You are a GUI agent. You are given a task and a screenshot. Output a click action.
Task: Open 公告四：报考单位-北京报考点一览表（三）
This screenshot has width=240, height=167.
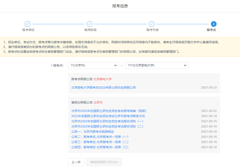(x=100, y=147)
